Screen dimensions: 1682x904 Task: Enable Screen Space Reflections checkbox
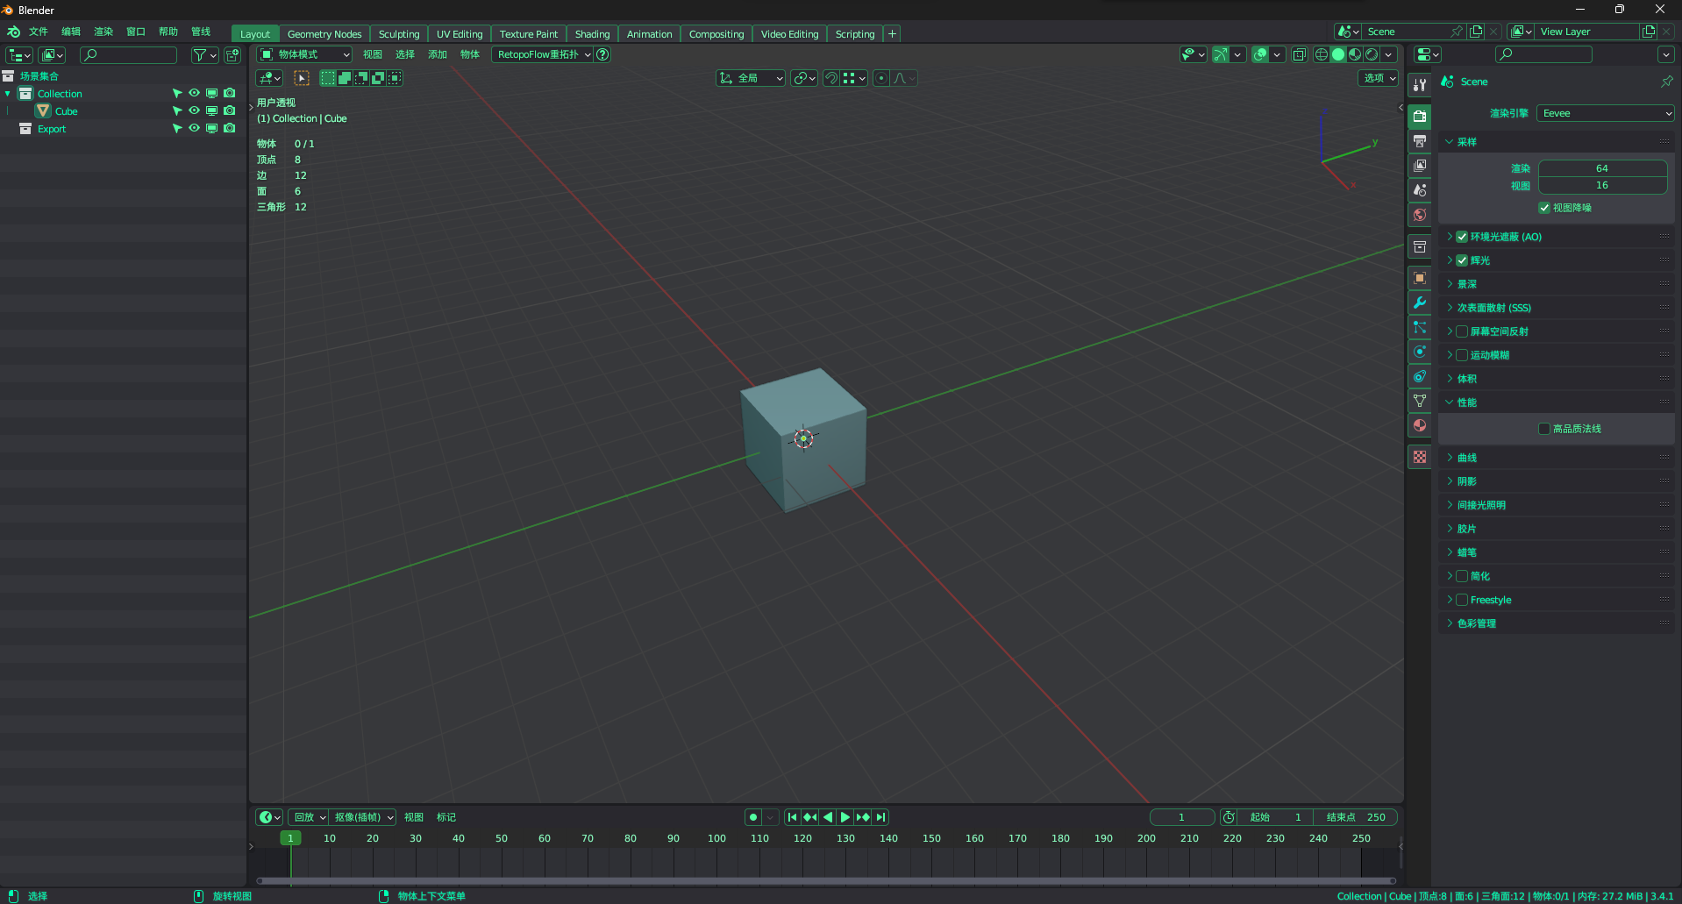(x=1462, y=331)
